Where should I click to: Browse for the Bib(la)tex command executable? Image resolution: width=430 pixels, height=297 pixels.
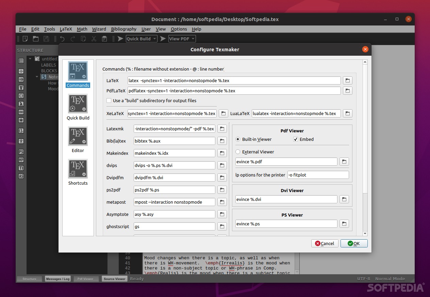[222, 141]
